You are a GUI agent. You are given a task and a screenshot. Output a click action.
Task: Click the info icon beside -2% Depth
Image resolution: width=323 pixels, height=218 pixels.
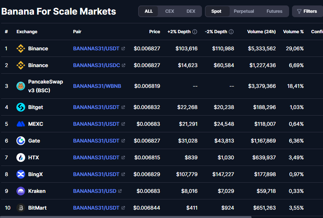(x=231, y=32)
